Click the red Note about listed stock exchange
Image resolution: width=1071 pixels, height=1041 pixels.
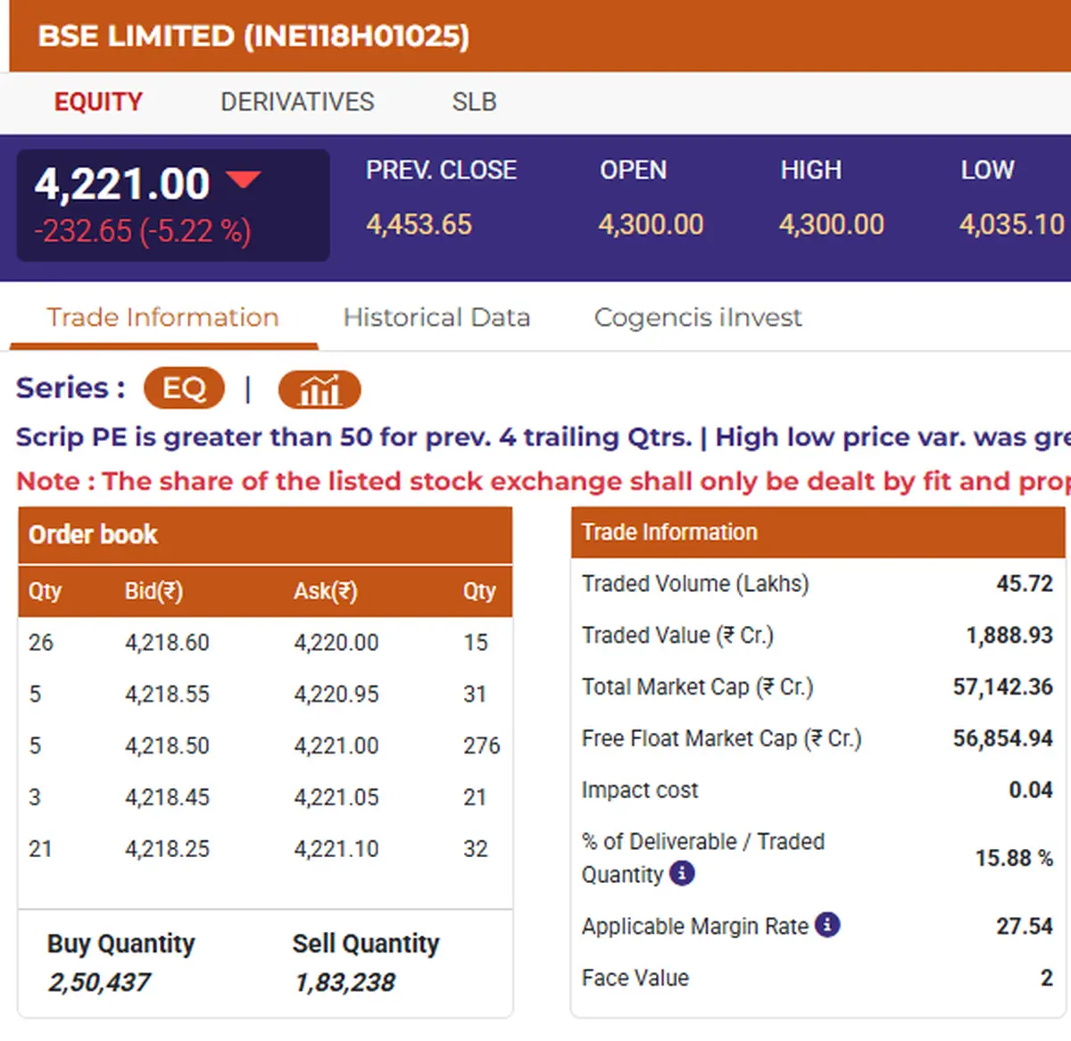pos(543,481)
